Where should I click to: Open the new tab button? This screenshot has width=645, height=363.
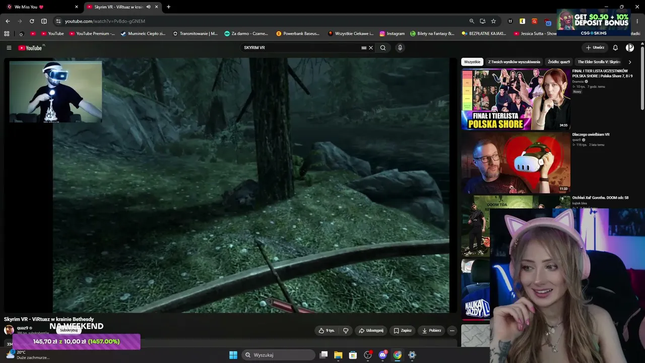click(x=168, y=7)
